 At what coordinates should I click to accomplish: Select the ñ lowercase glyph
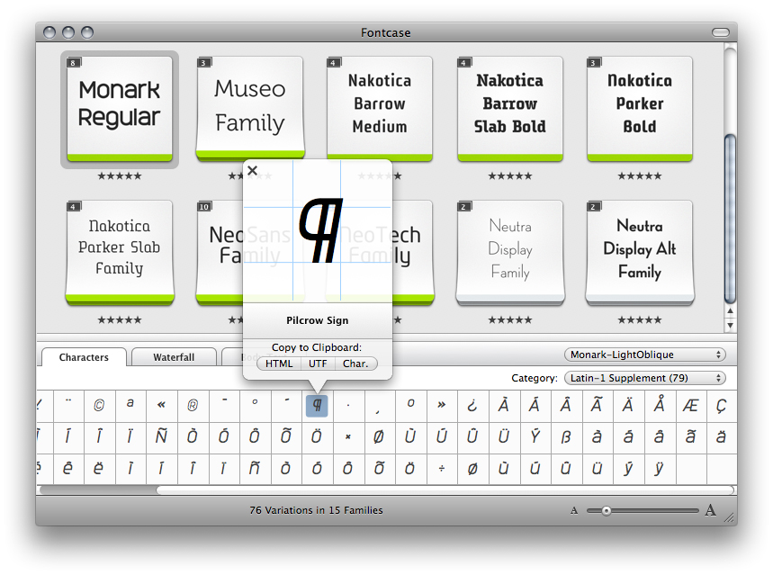click(255, 469)
